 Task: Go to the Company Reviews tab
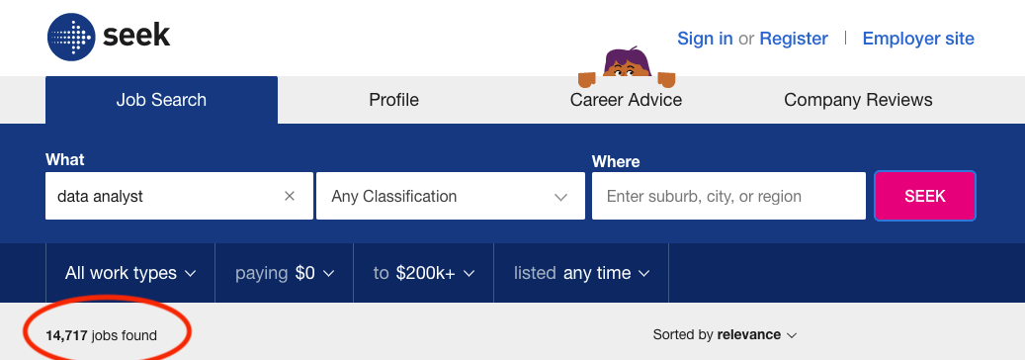pyautogui.click(x=858, y=100)
